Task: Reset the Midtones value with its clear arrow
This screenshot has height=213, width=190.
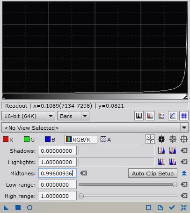Action: tap(83, 173)
